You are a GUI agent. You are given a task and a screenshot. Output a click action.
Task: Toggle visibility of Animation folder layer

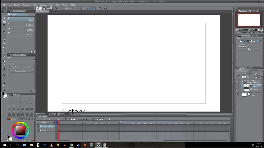237,81
